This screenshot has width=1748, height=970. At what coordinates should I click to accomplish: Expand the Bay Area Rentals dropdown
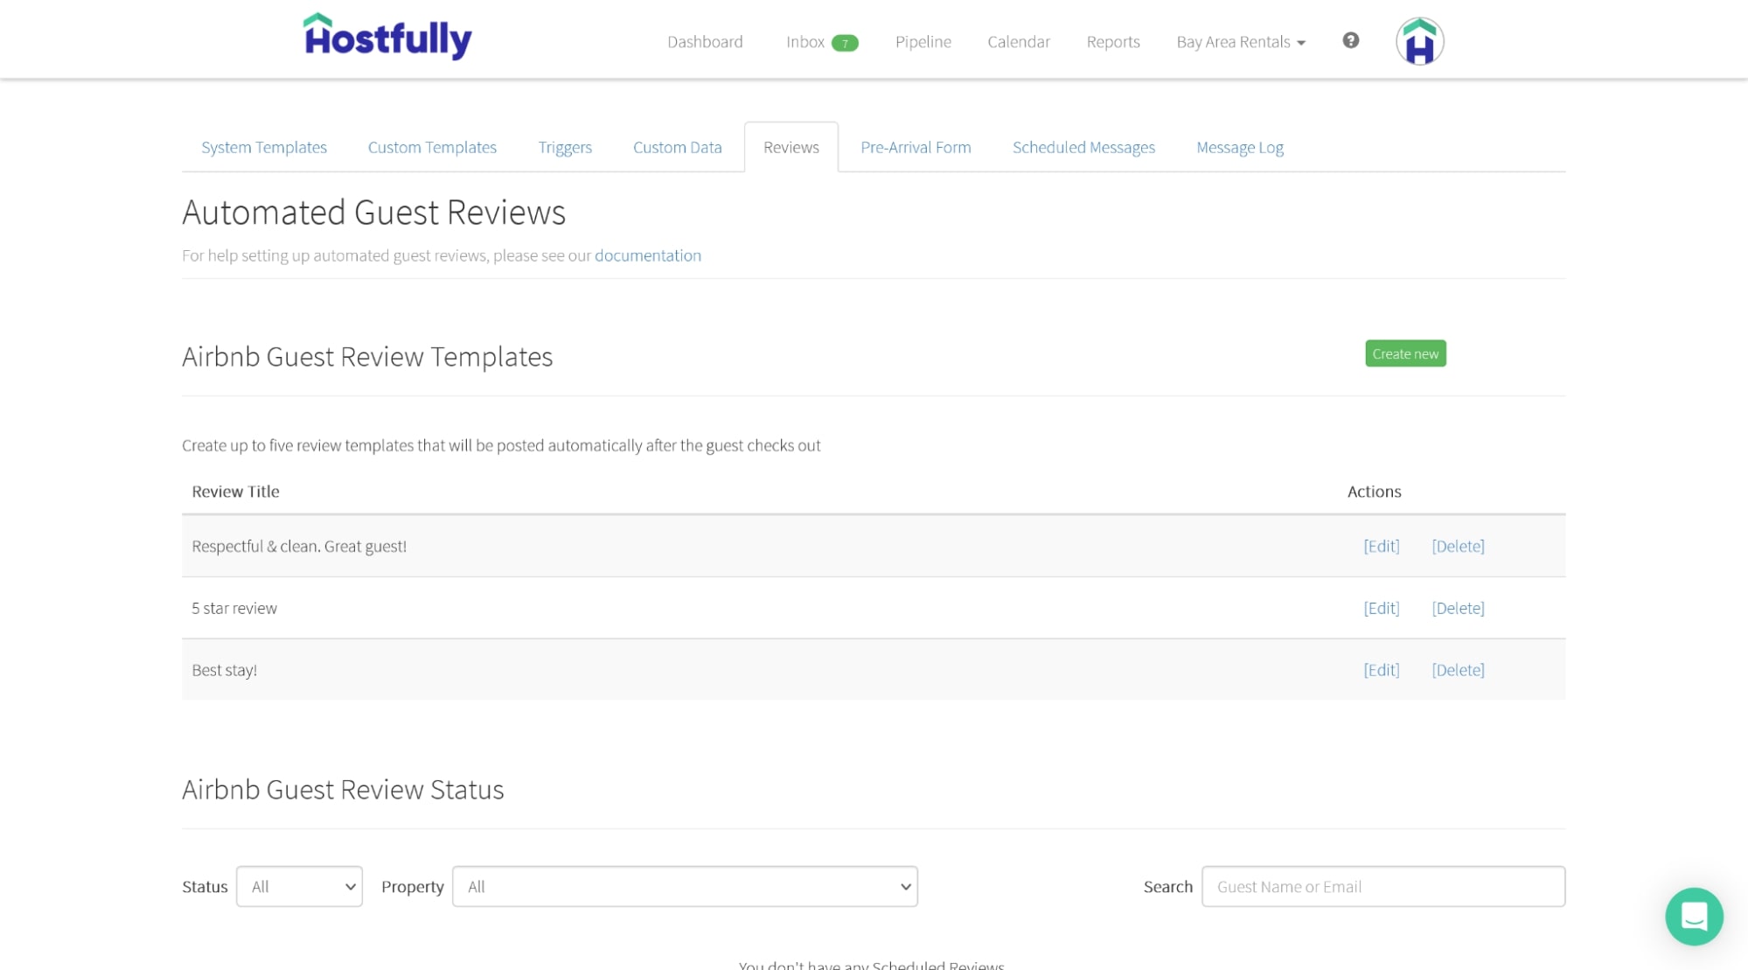pyautogui.click(x=1240, y=41)
